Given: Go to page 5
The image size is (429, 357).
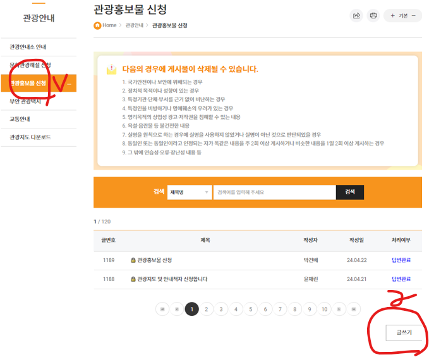Looking at the screenshot, I should click(251, 310).
